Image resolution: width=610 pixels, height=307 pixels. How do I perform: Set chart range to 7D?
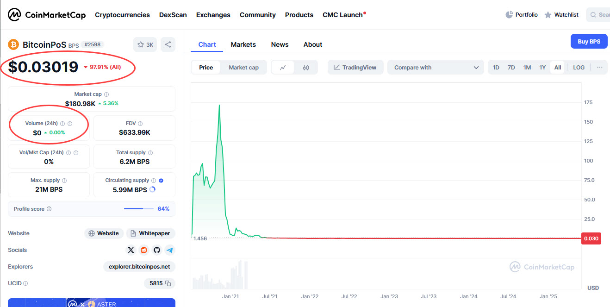pyautogui.click(x=511, y=67)
